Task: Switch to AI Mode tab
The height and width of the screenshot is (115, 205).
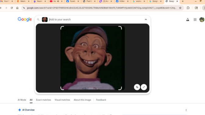Action: pyautogui.click(x=22, y=100)
